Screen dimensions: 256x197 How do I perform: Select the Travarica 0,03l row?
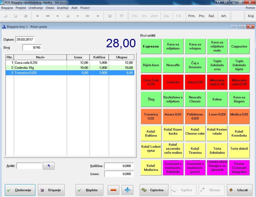70,73
